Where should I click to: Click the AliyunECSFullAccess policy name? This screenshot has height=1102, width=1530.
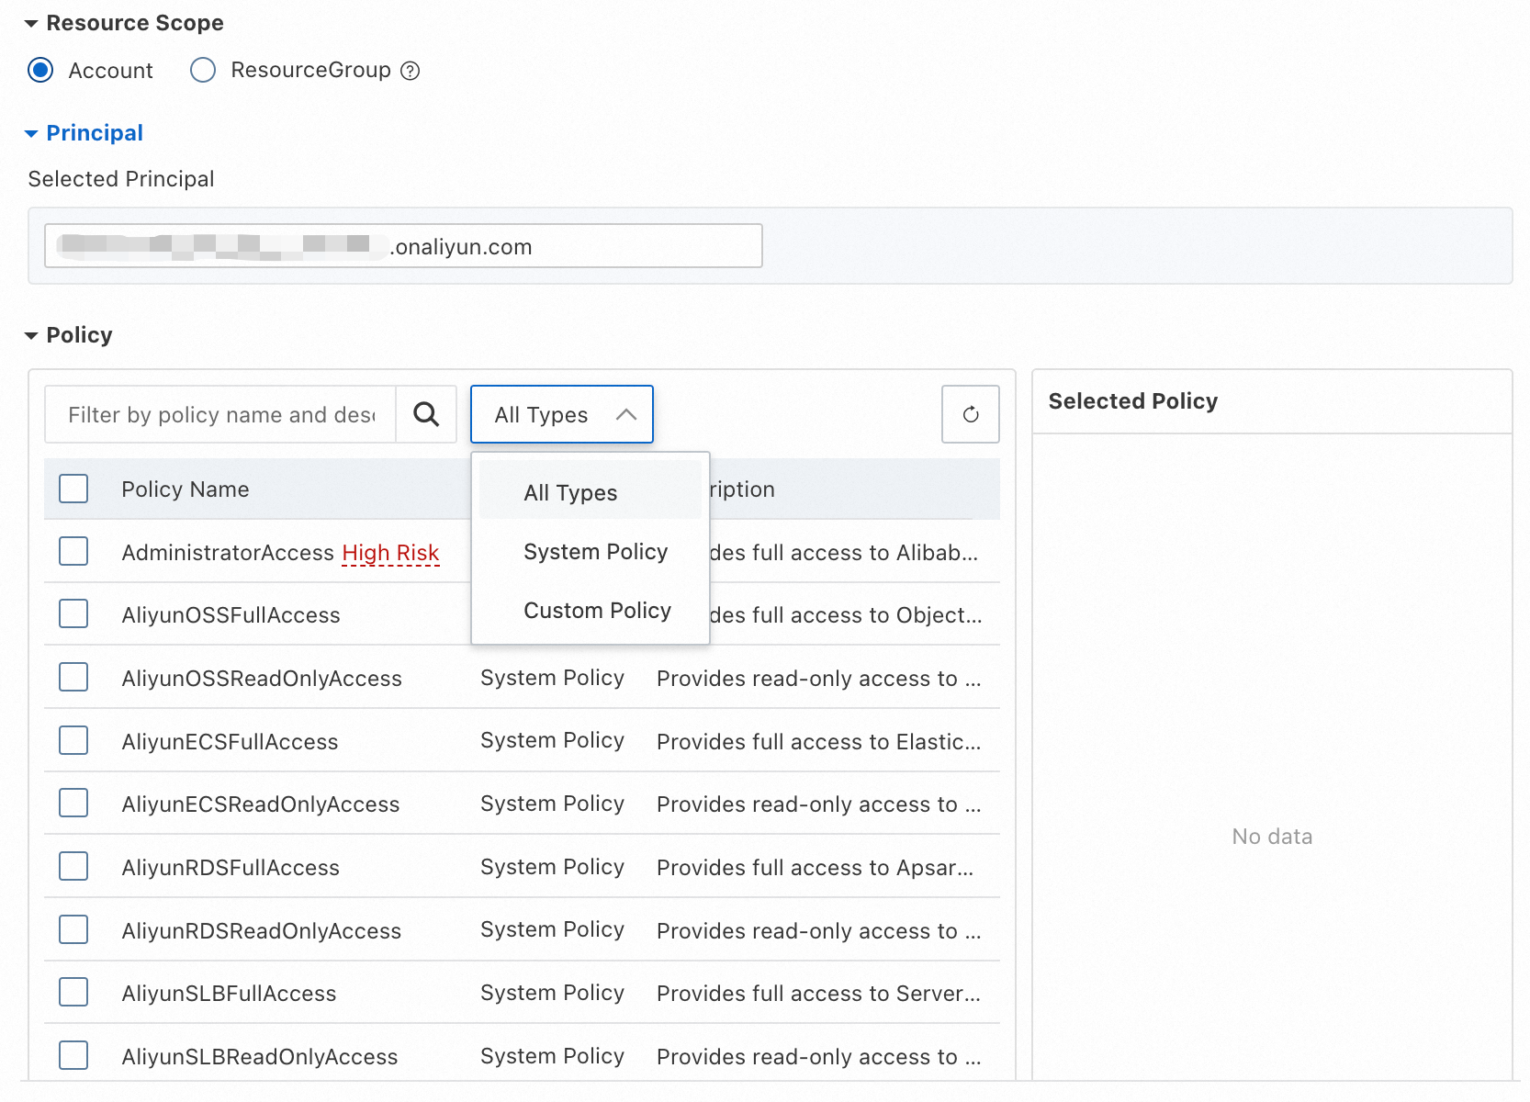point(230,742)
